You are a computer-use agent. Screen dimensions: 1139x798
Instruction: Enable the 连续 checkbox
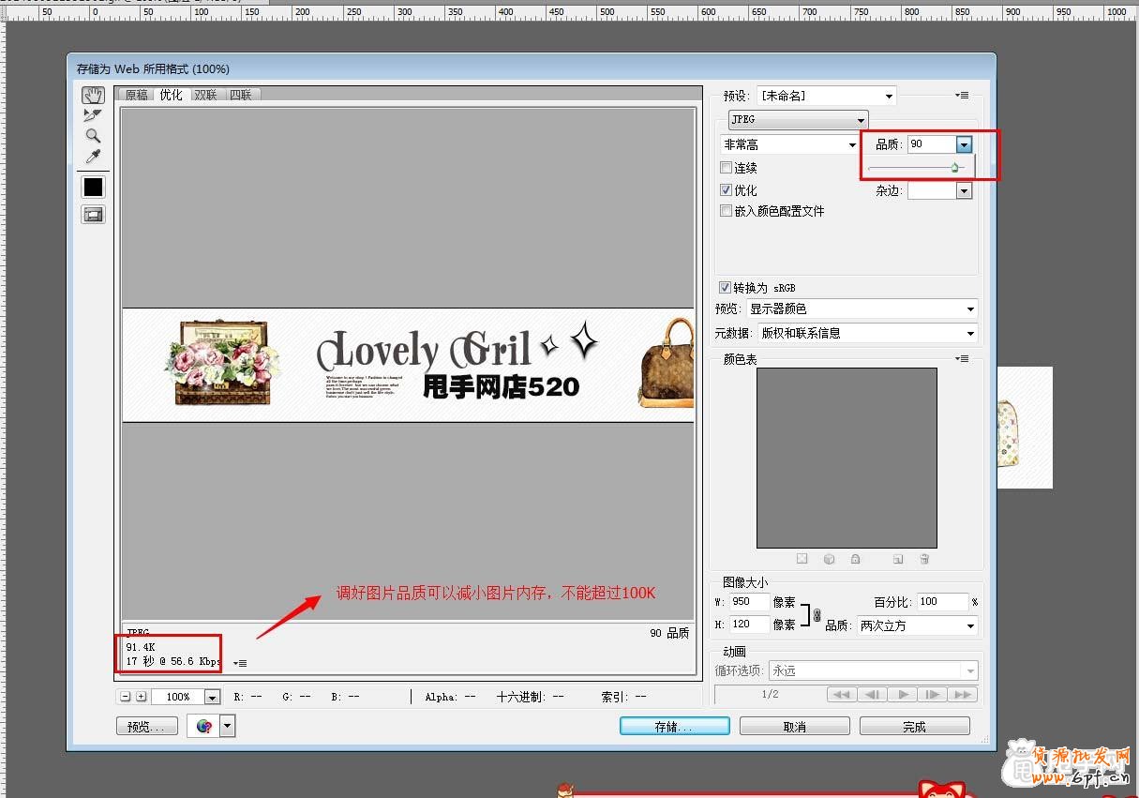[727, 167]
